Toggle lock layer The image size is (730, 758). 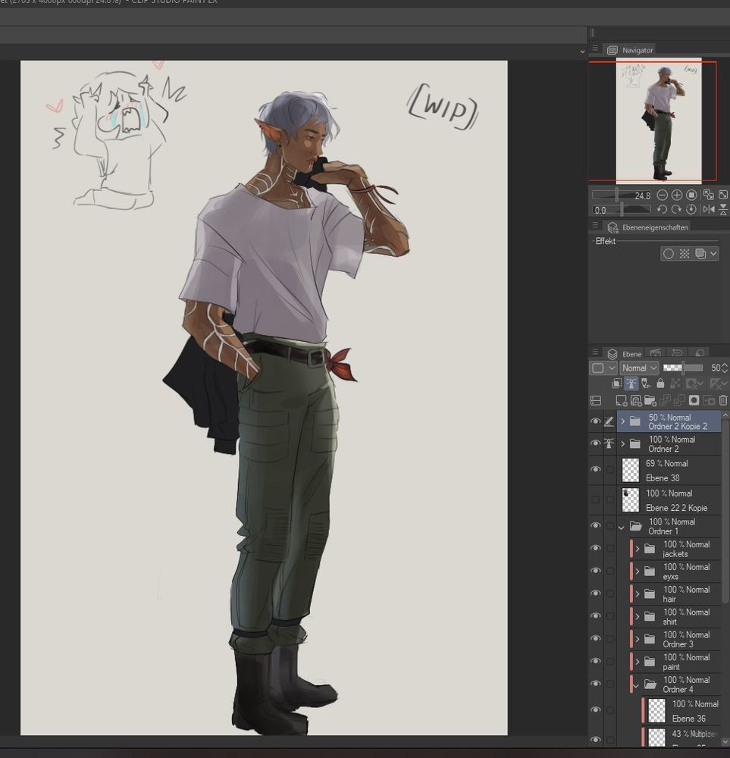[660, 384]
